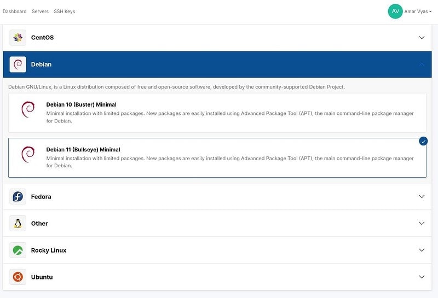Expand the Rocky Linux section chevron
Viewport: 438px width, 298px height.
[x=422, y=250]
